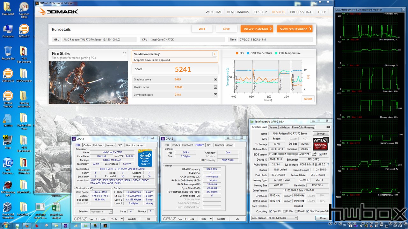Image resolution: width=408 pixels, height=229 pixels.
Task: Launch MSI Gaming APP desktop icon
Action: pos(8,188)
